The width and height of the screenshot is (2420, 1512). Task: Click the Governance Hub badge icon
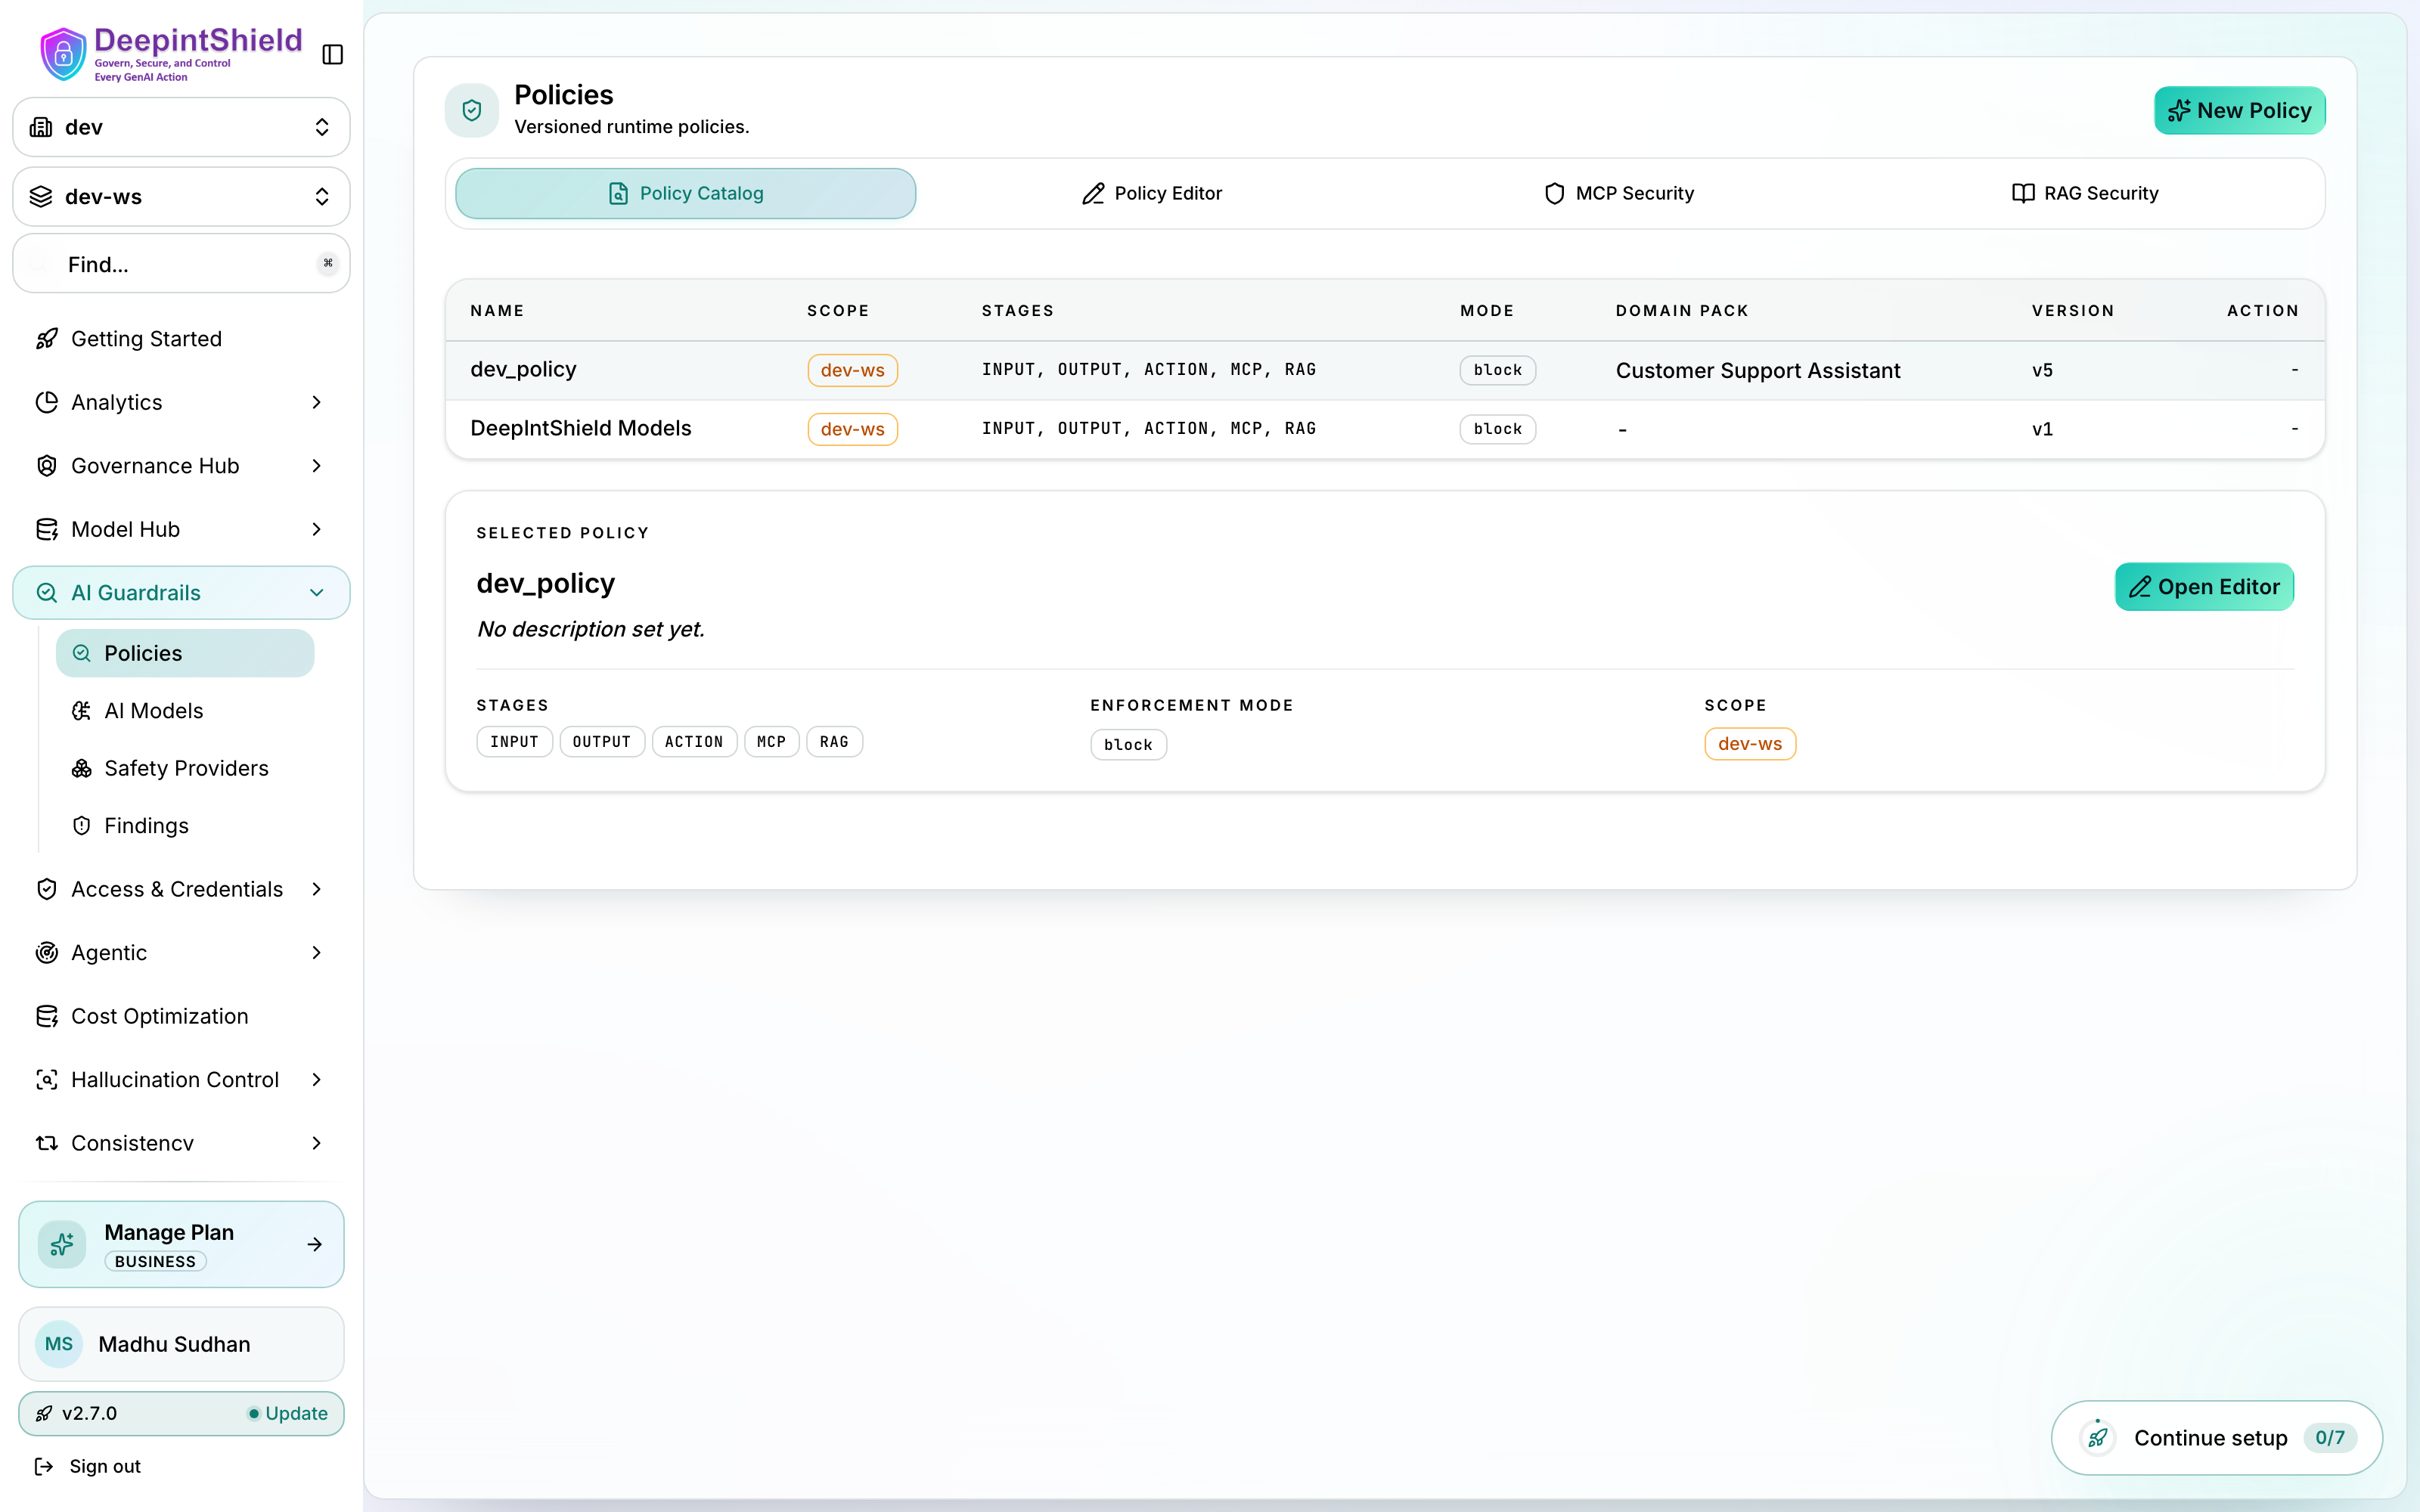pyautogui.click(x=47, y=465)
